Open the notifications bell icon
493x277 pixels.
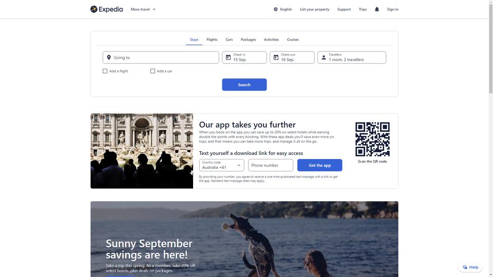coord(376,9)
